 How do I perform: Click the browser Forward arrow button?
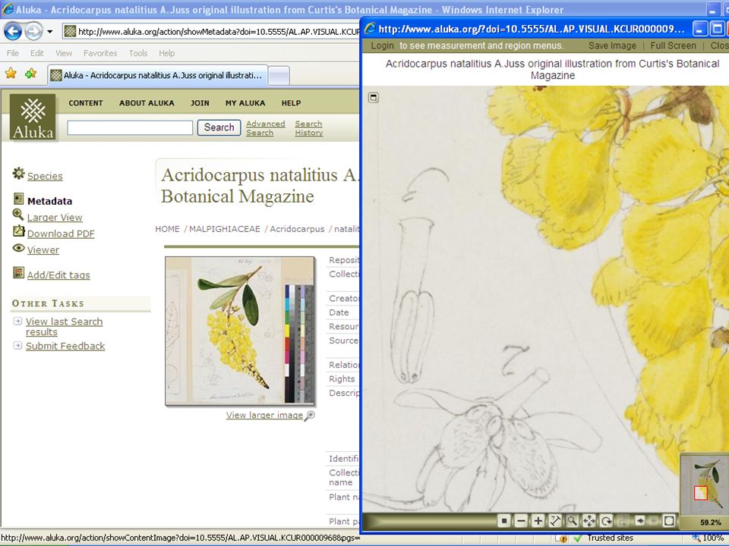(33, 32)
